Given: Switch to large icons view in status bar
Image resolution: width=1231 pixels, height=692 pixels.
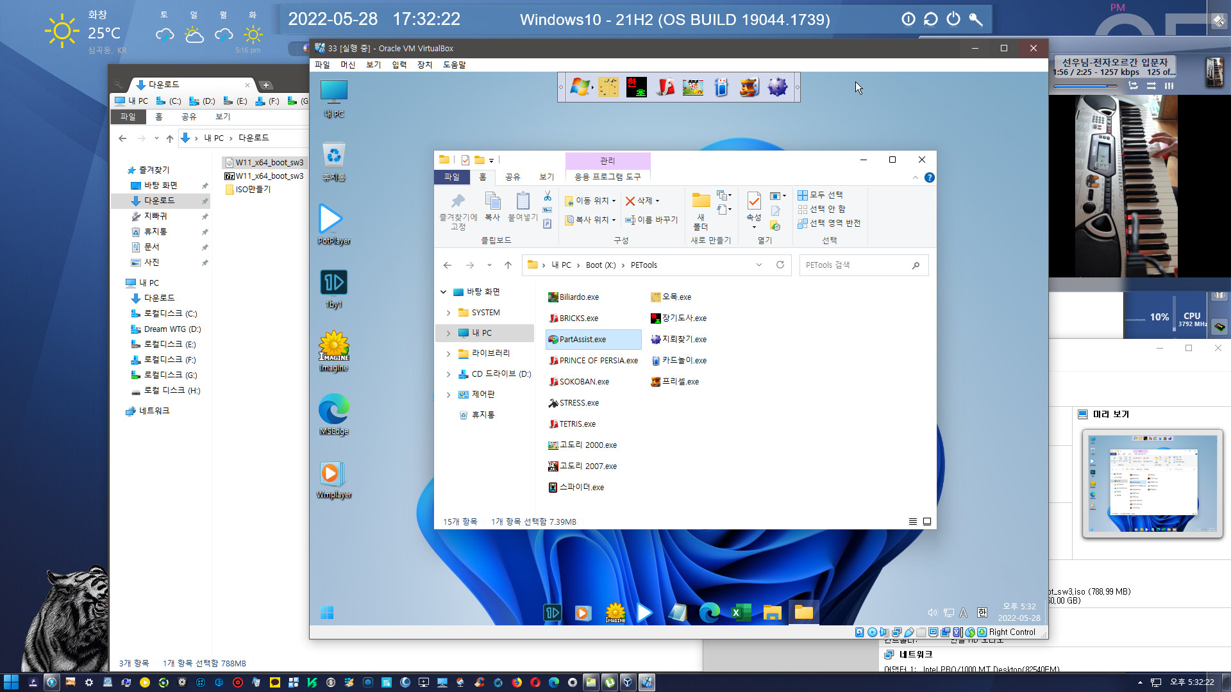Looking at the screenshot, I should tap(927, 522).
